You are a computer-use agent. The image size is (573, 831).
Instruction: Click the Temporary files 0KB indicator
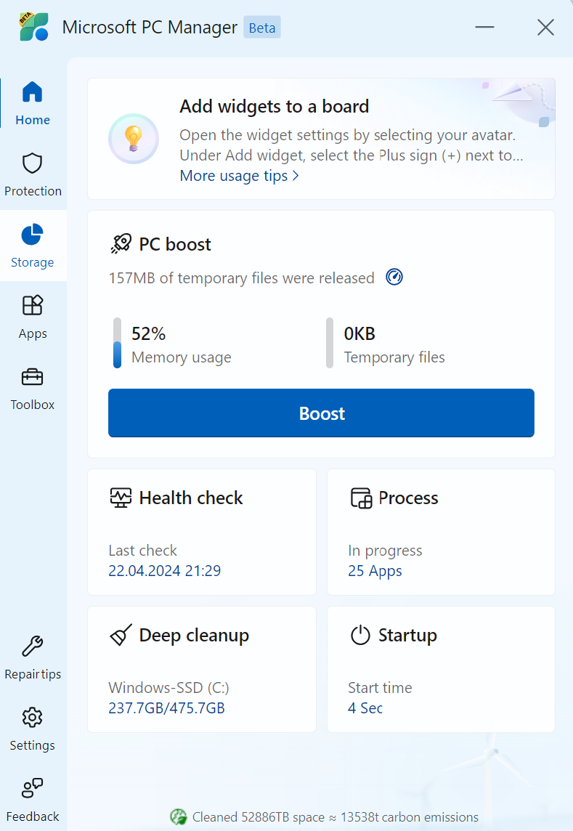(x=359, y=334)
